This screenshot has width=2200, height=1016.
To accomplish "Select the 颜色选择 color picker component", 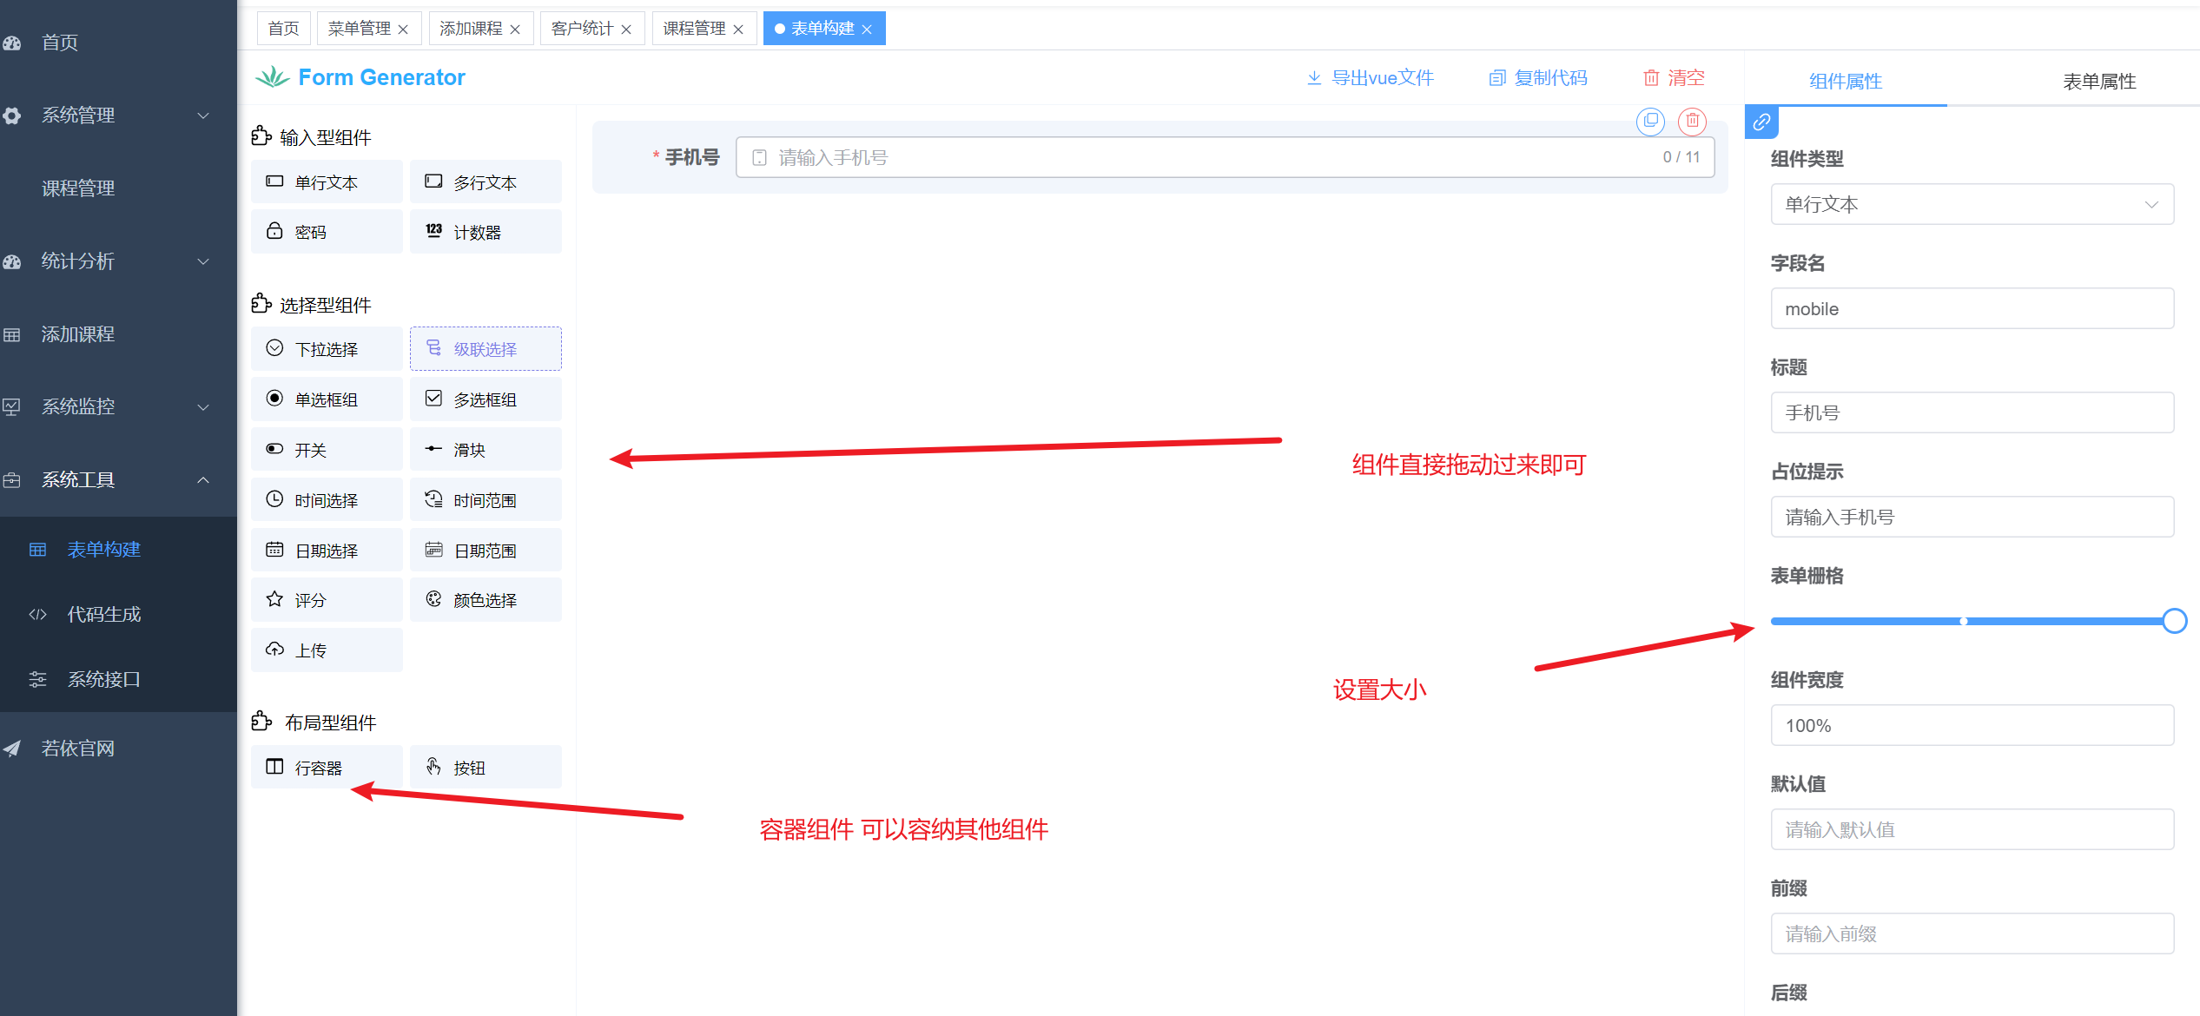I will point(485,600).
